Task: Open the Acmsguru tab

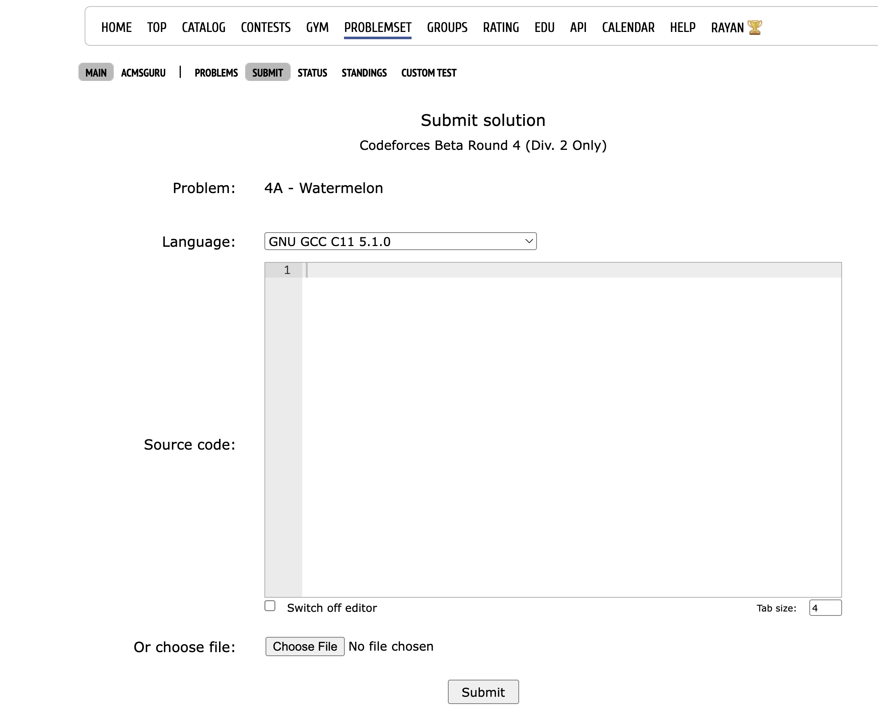Action: click(x=143, y=73)
